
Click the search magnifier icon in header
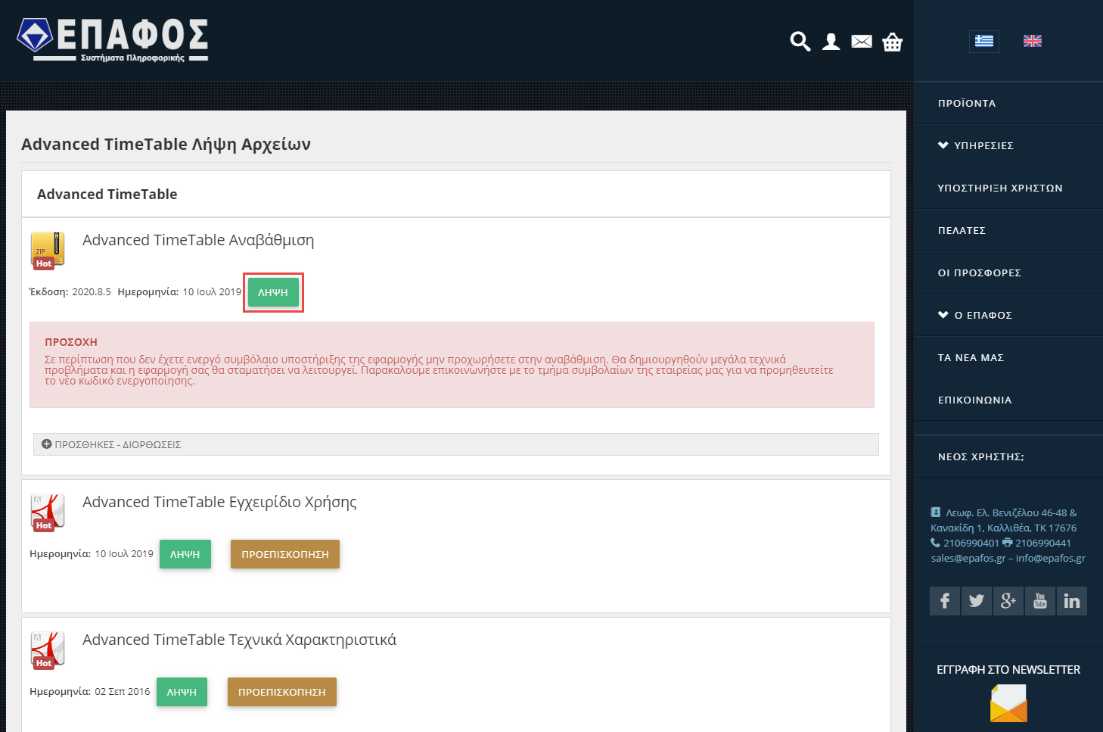coord(800,42)
